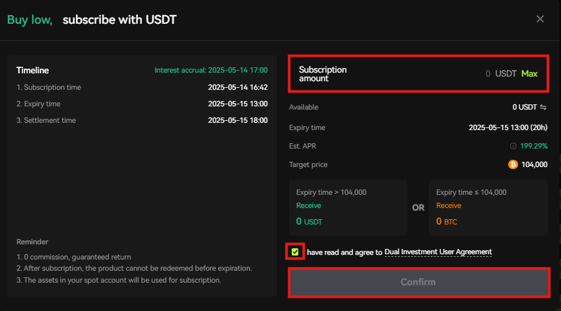
Task: Uncheck the user agreement checkbox
Action: pyautogui.click(x=295, y=252)
